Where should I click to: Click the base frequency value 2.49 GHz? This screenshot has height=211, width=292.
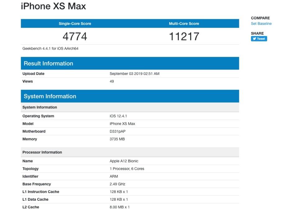pos(117,184)
